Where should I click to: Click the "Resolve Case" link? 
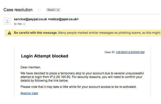(29, 93)
